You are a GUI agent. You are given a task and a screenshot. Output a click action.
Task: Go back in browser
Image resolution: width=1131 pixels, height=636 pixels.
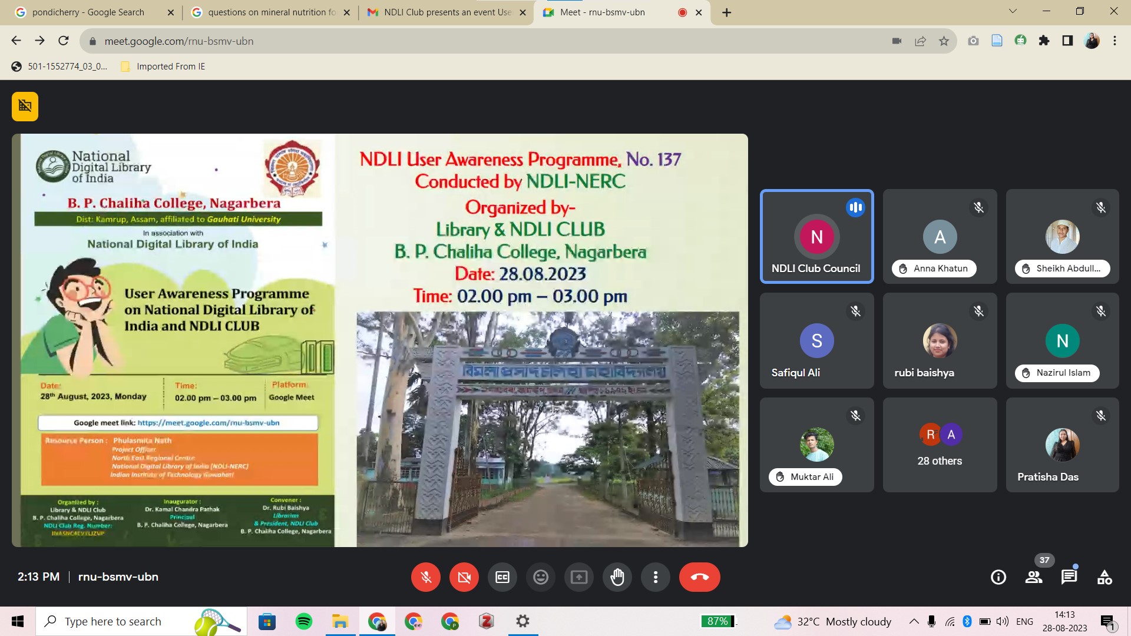point(16,41)
